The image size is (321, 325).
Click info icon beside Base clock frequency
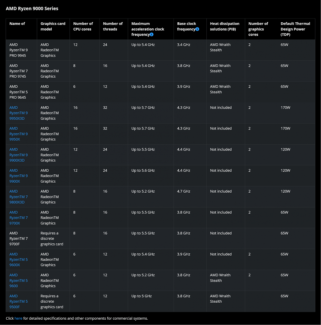coord(197,29)
